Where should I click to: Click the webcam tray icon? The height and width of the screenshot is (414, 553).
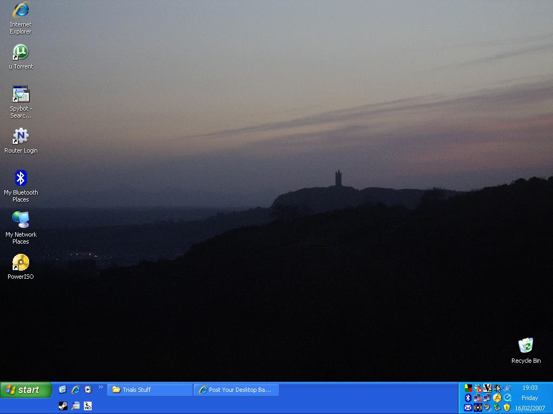click(x=488, y=408)
